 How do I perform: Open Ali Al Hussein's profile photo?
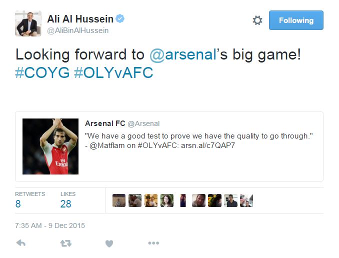28,23
